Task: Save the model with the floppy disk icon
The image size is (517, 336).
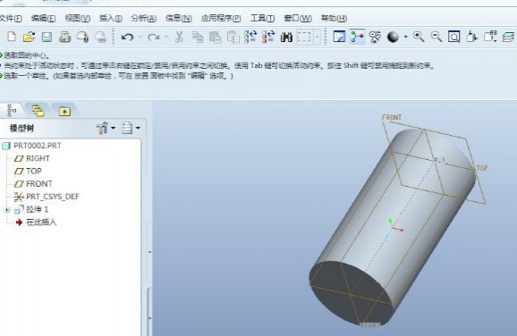Action: point(47,37)
